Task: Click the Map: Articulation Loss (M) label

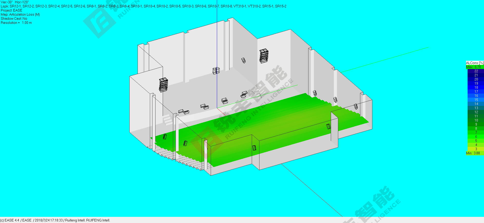Action: [20, 15]
